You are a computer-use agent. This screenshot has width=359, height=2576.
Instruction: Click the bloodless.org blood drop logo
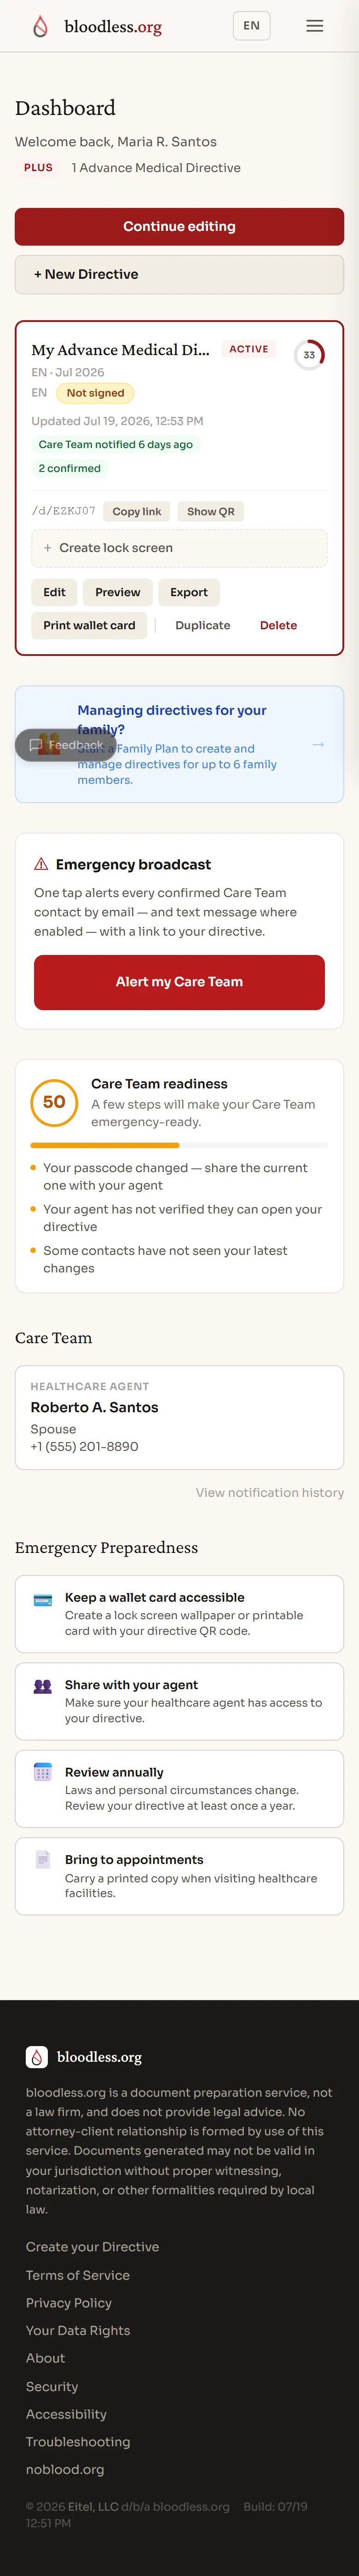(40, 26)
